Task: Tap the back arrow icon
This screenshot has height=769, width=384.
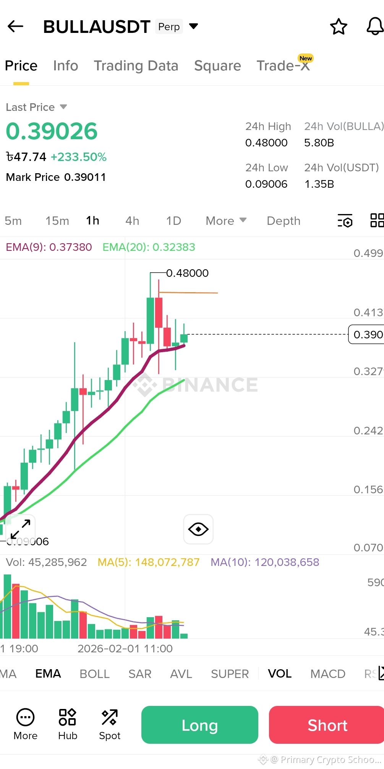Action: 16,26
